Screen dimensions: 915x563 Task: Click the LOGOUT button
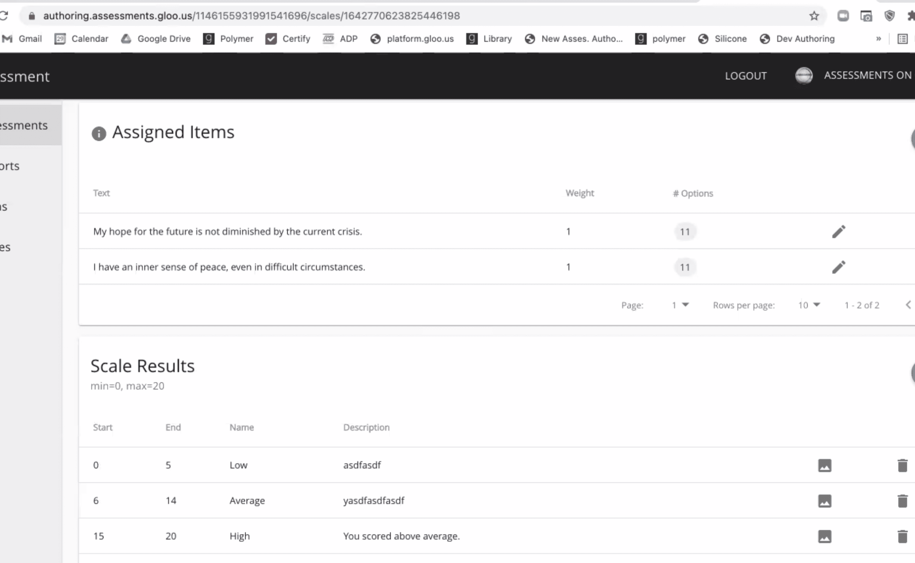tap(746, 76)
